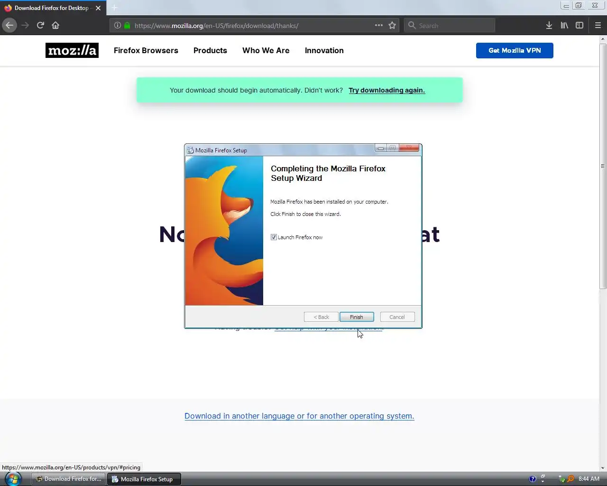Screen dimensions: 607x486
Task: Click the URL address bar field
Action: point(254,26)
